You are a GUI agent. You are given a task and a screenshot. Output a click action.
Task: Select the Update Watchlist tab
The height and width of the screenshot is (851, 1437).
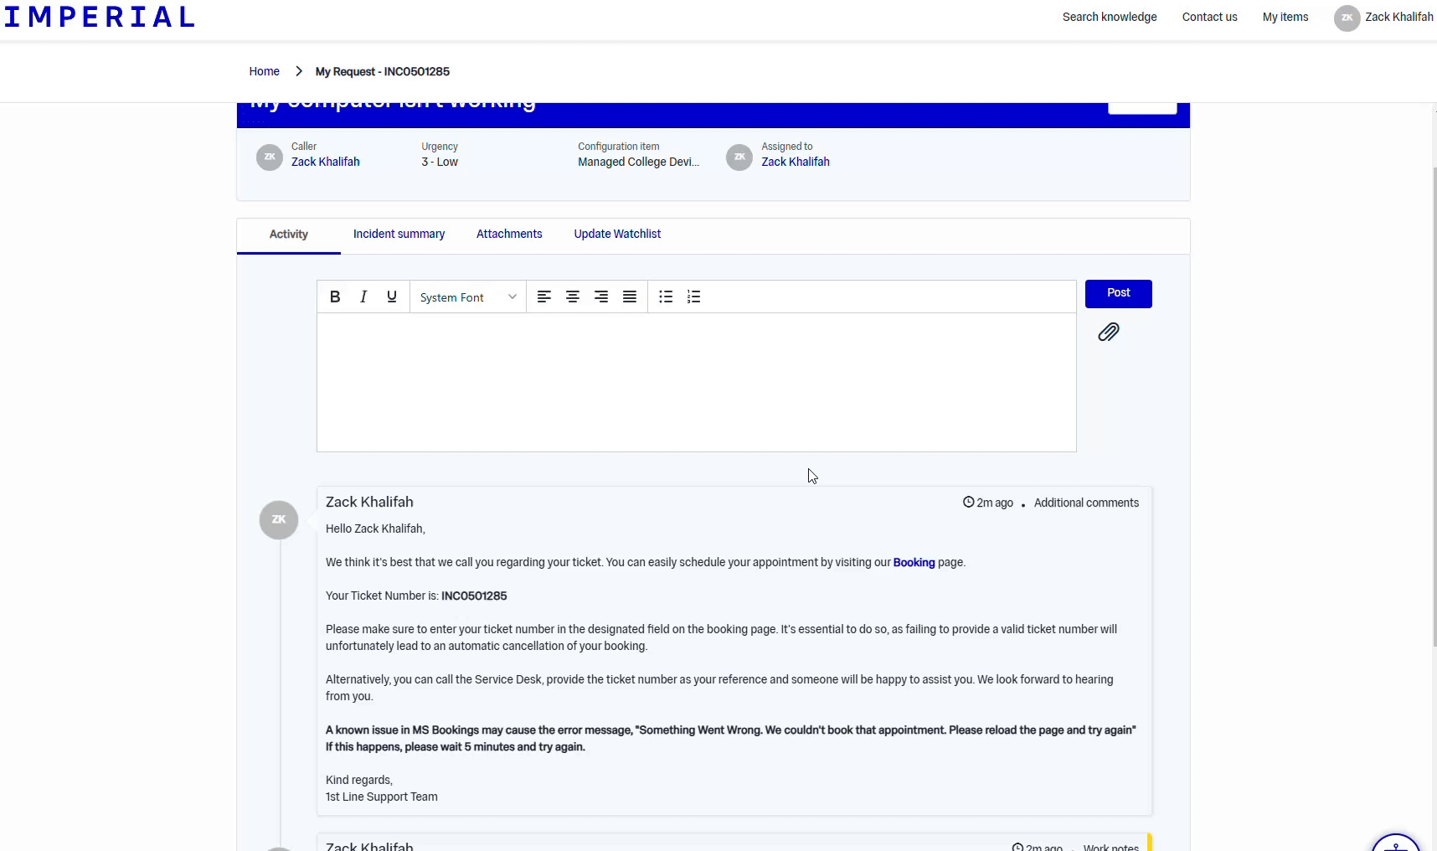tap(617, 235)
